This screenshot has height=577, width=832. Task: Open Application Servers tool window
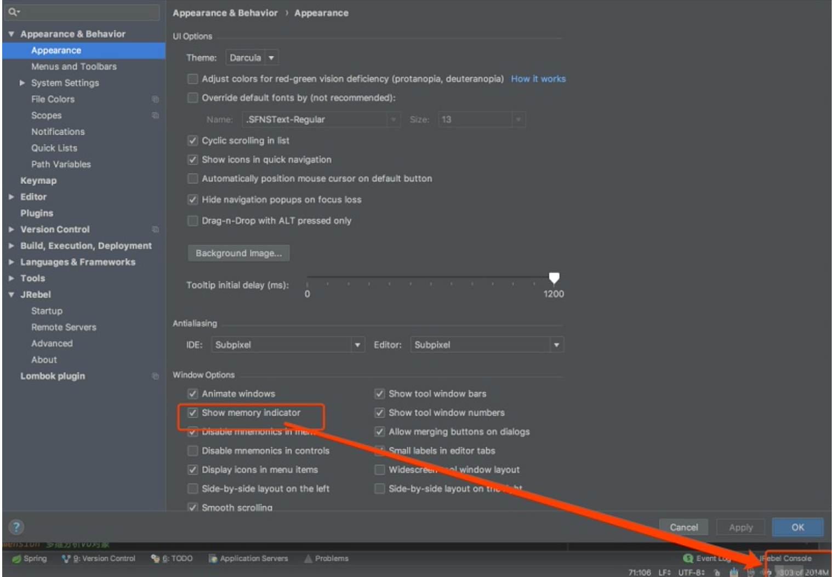(248, 558)
